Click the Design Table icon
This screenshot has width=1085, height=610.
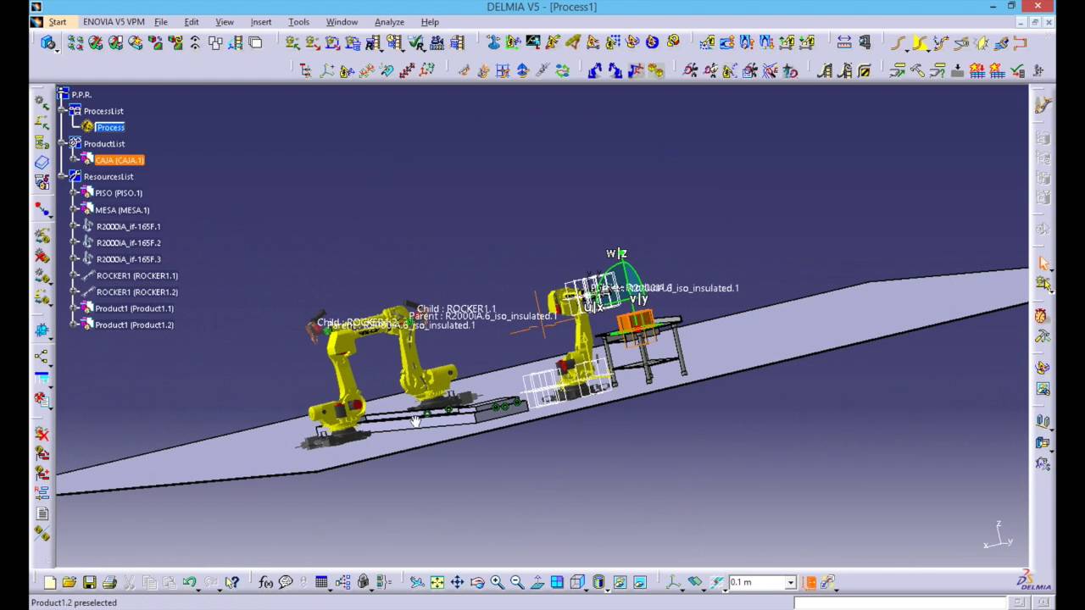321,583
